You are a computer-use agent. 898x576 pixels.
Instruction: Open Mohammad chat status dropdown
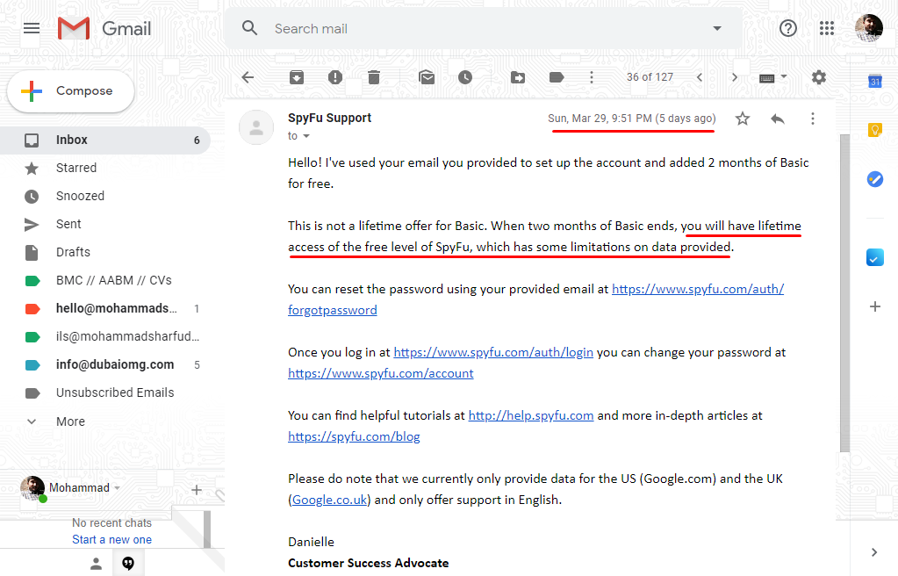pyautogui.click(x=117, y=488)
